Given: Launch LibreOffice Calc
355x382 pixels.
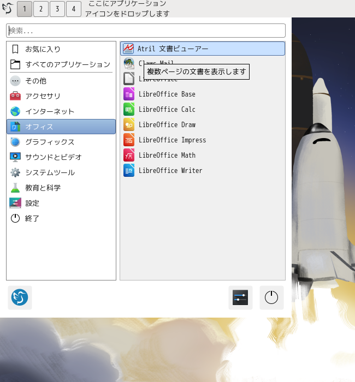Looking at the screenshot, I should click(203, 110).
